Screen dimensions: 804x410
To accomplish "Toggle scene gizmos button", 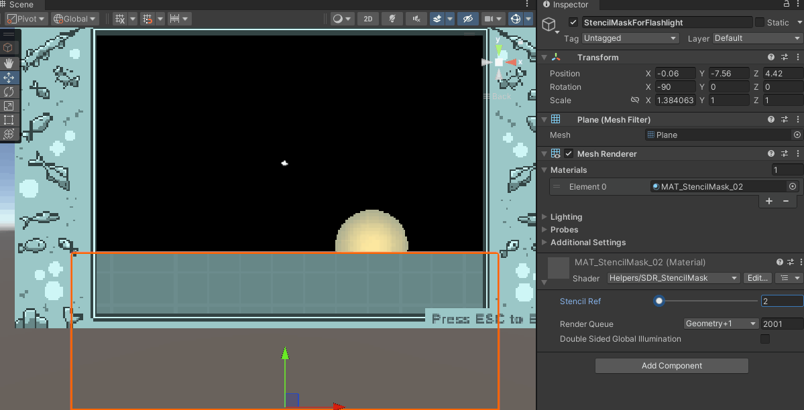I will coord(515,19).
